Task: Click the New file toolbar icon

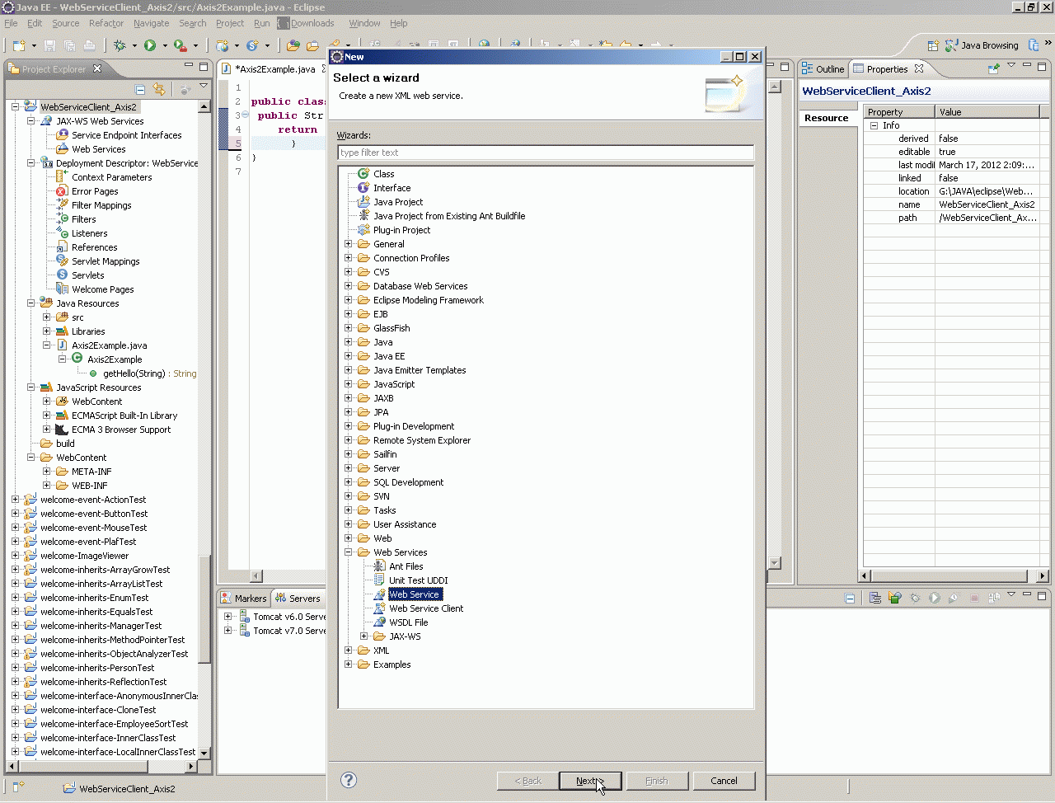Action: coord(17,45)
